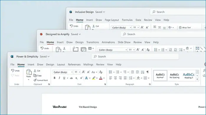Viewport: 206px width, 115px height.
Task: Select Format Painter in Word
Action: pos(41,80)
